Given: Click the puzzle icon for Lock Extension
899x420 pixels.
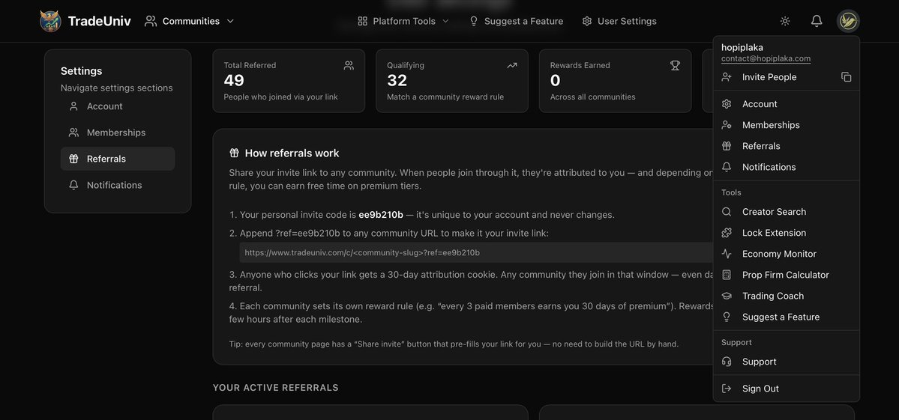Looking at the screenshot, I should pyautogui.click(x=727, y=233).
